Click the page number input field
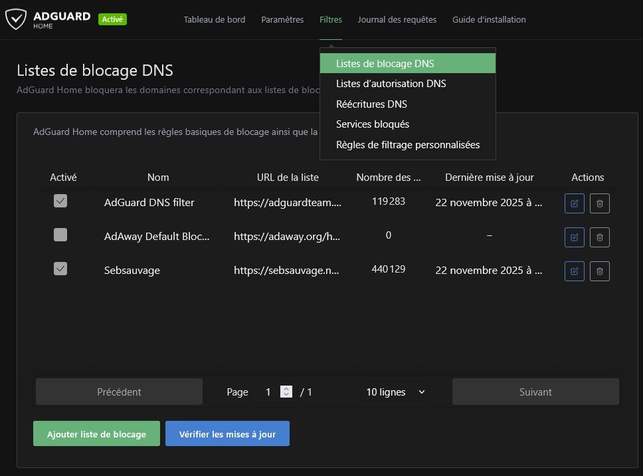The height and width of the screenshot is (476, 643). point(268,392)
